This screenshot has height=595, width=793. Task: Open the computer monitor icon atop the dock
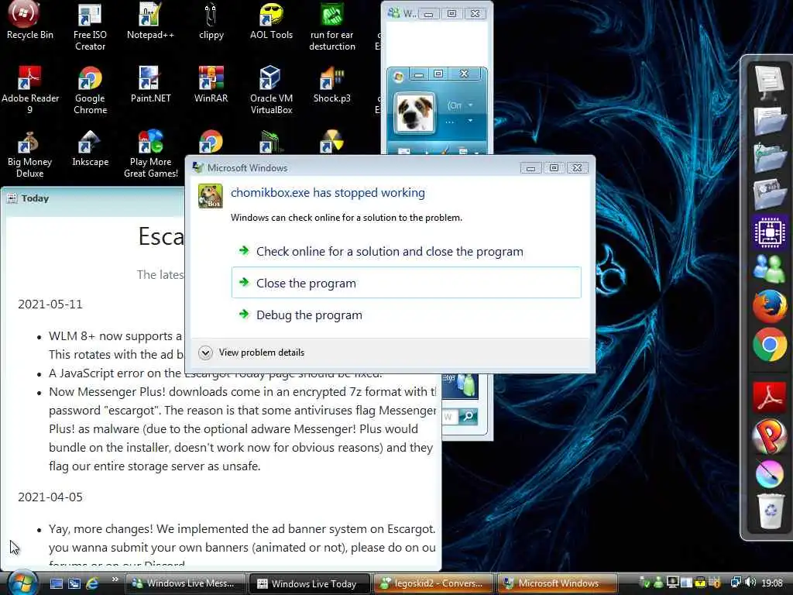click(x=769, y=82)
